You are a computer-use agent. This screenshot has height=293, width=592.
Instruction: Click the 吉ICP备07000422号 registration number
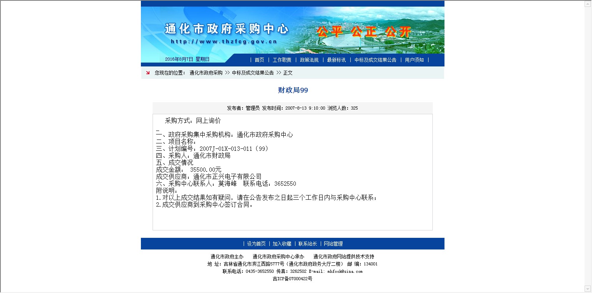point(292,279)
